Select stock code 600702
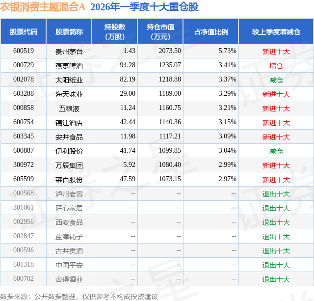314x301 pixels. point(24,278)
